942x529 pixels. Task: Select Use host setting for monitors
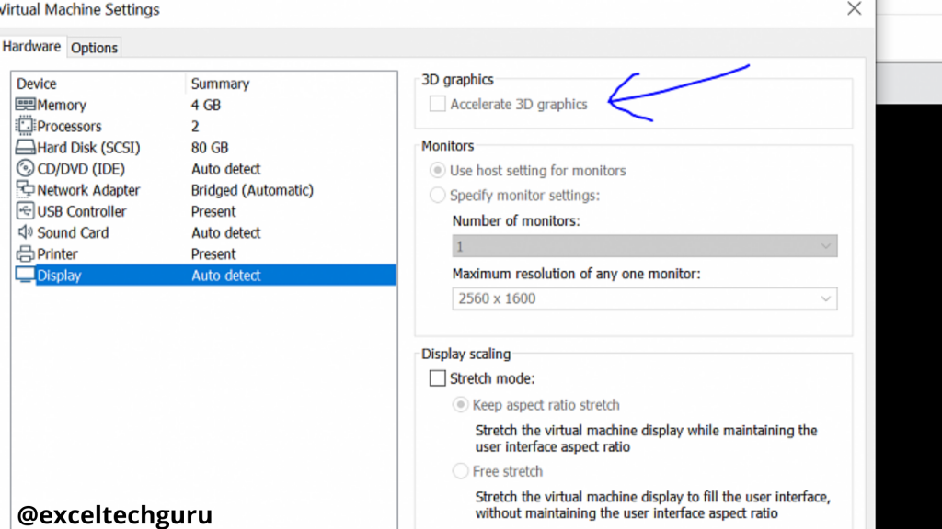coord(437,170)
